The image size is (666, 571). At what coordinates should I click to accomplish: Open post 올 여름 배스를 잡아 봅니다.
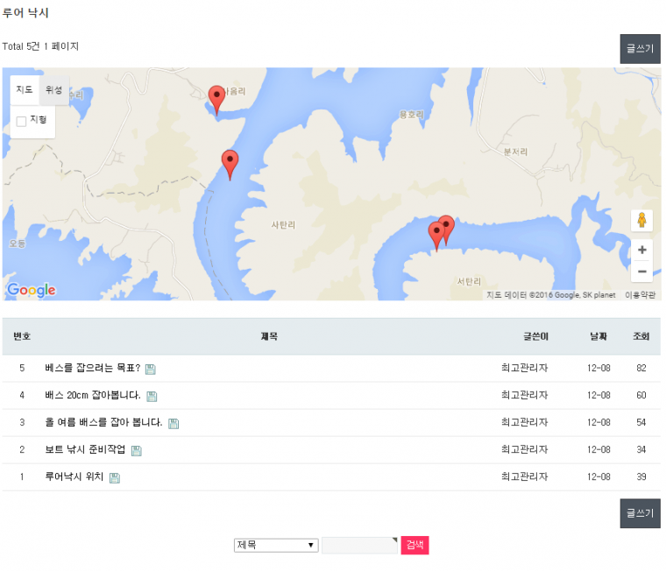coord(103,423)
